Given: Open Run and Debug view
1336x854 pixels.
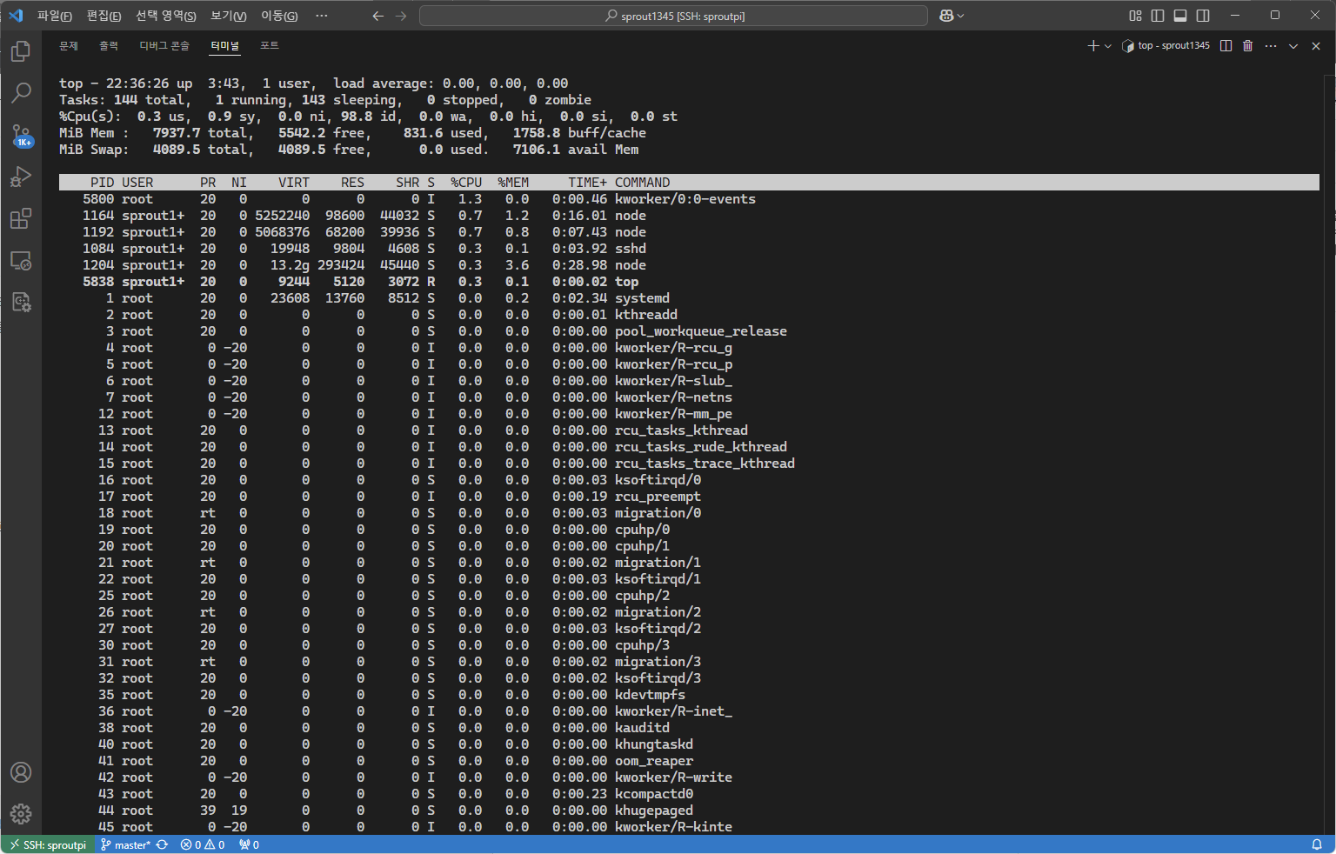Looking at the screenshot, I should point(21,177).
